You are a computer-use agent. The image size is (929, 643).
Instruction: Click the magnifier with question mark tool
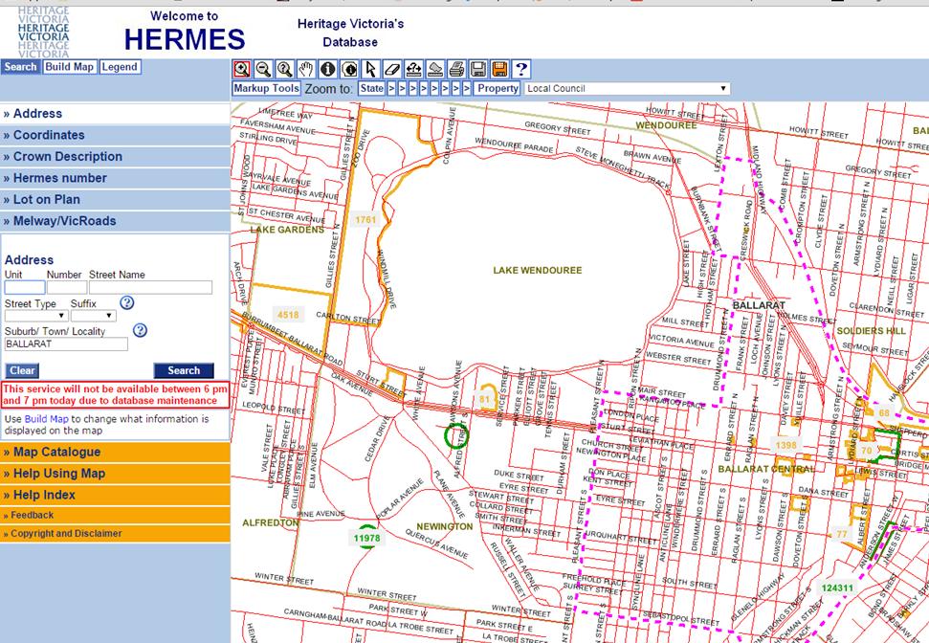[284, 69]
